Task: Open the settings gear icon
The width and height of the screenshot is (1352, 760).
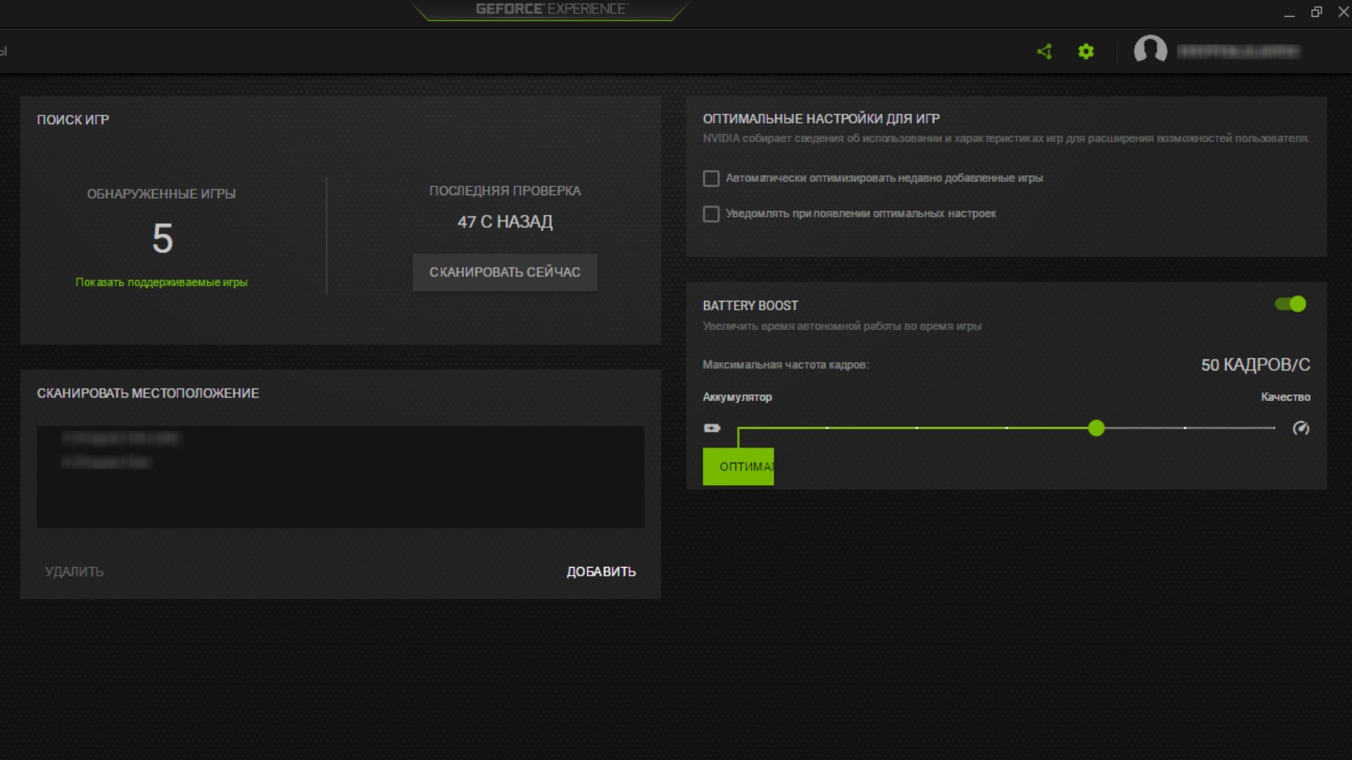Action: coord(1086,51)
